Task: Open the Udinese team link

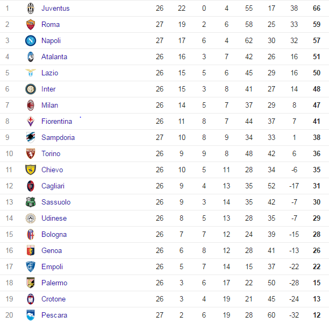Action: 54,218
